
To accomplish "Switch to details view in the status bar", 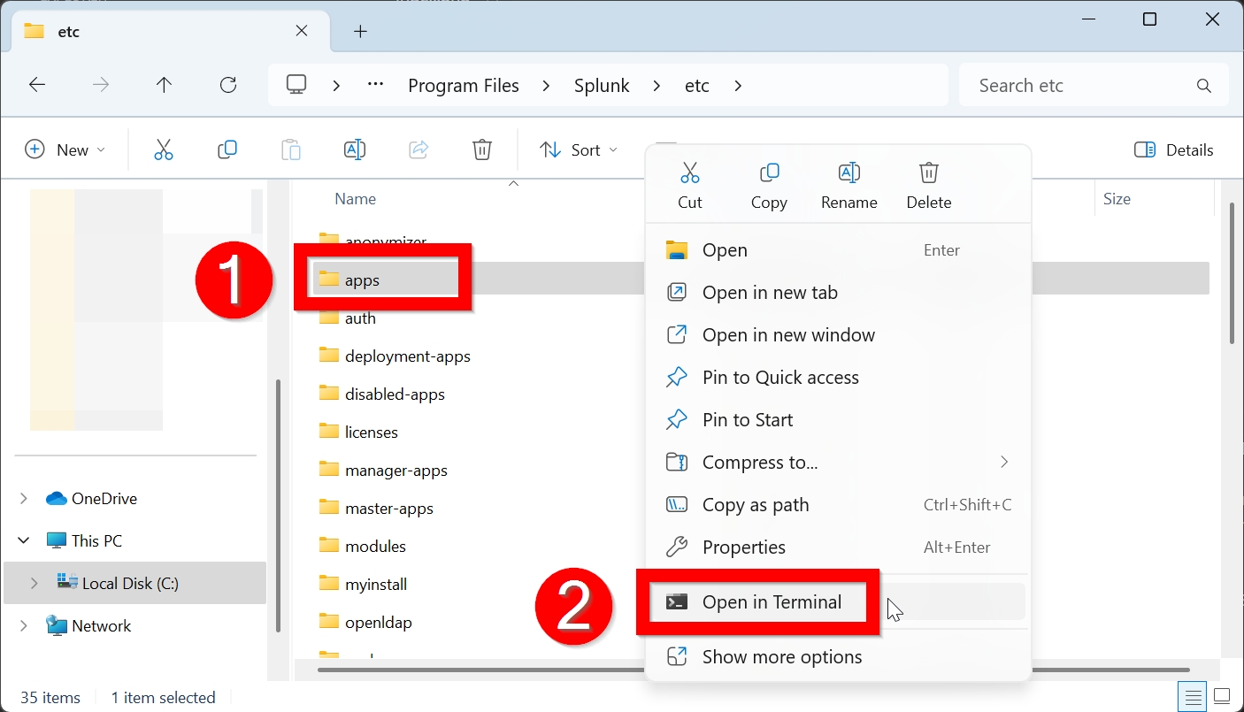I will pyautogui.click(x=1192, y=697).
